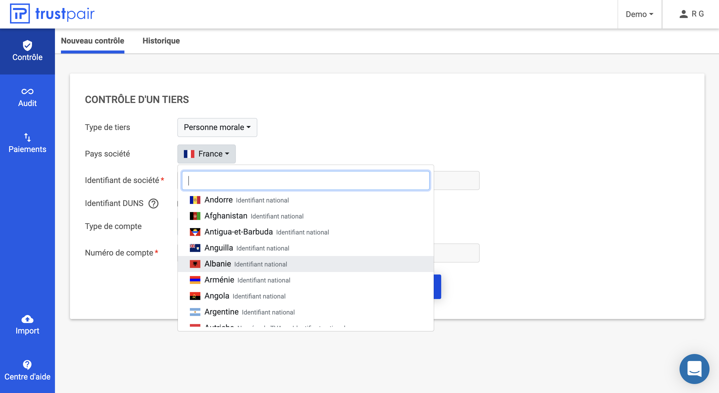Open the Contrôle section in the sidebar
Viewport: 719px width, 393px height.
[27, 51]
